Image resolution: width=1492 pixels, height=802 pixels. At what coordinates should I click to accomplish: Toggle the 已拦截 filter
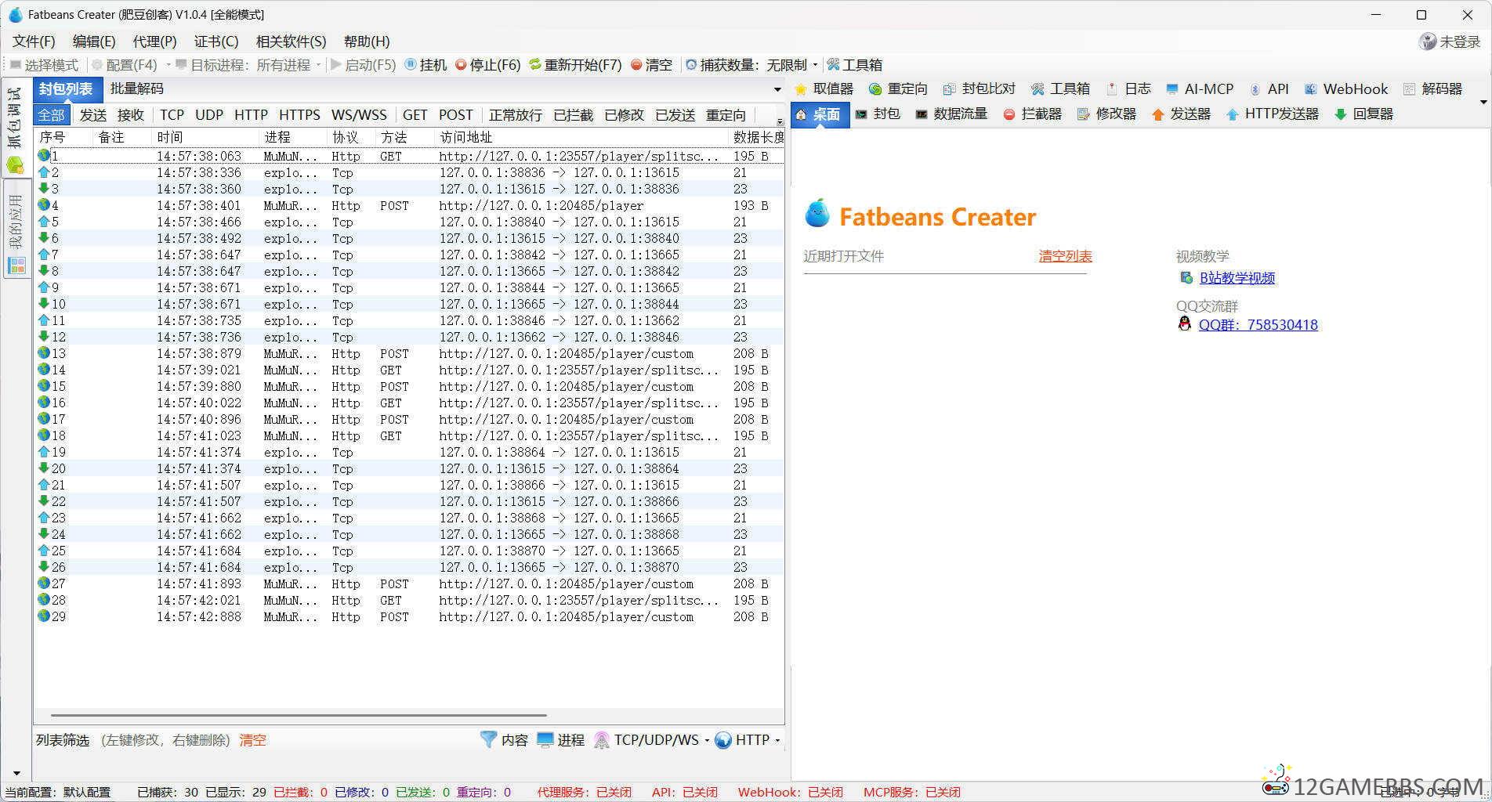(574, 115)
